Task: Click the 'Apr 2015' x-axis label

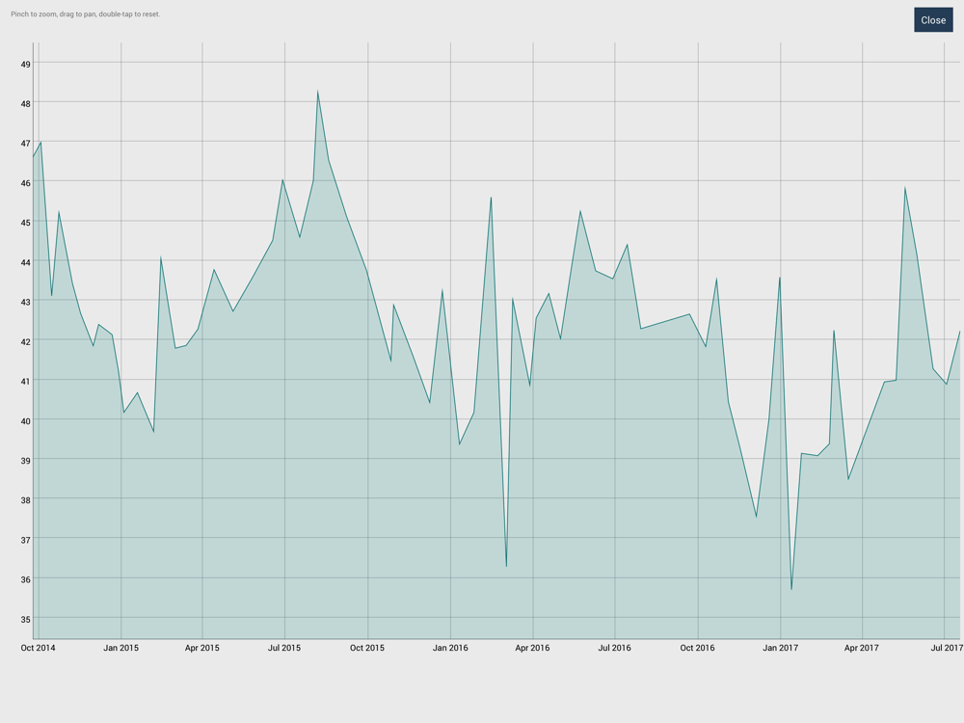Action: click(x=201, y=648)
